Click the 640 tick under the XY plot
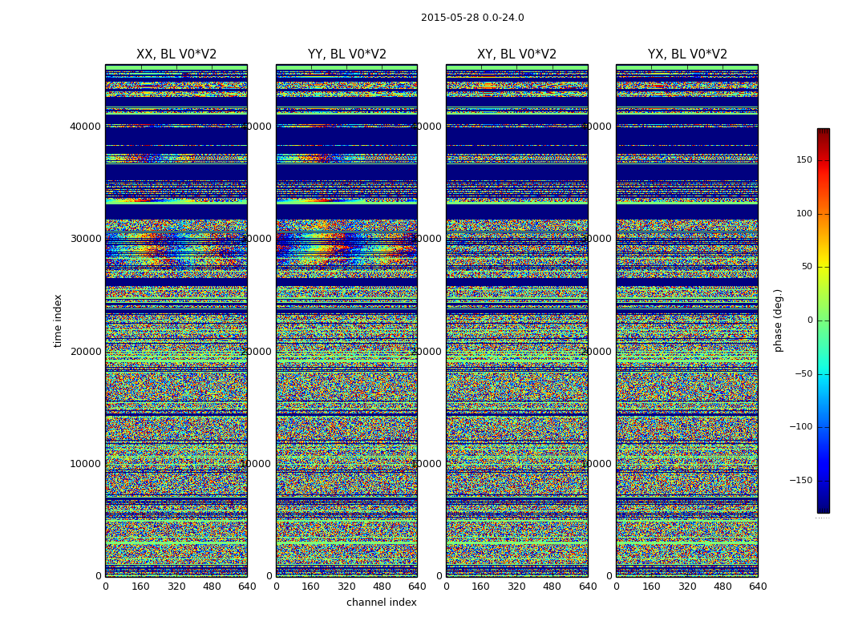 (588, 587)
